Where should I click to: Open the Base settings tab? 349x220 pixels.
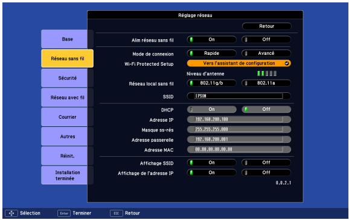67,39
